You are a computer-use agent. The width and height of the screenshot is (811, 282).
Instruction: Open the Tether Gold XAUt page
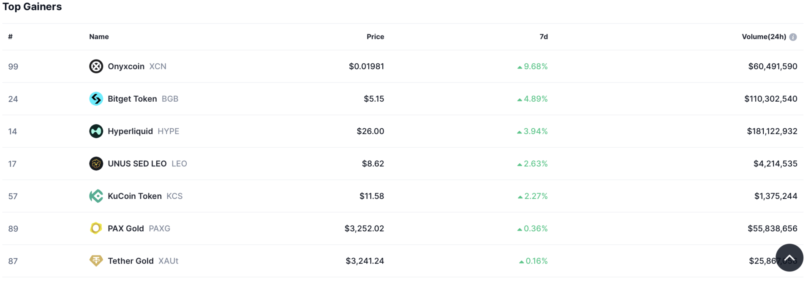(131, 261)
